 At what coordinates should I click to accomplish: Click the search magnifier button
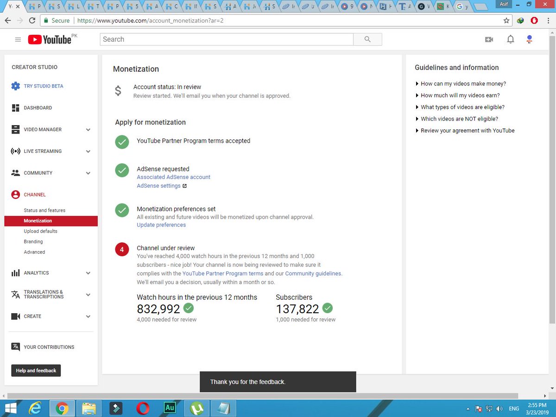tap(367, 39)
